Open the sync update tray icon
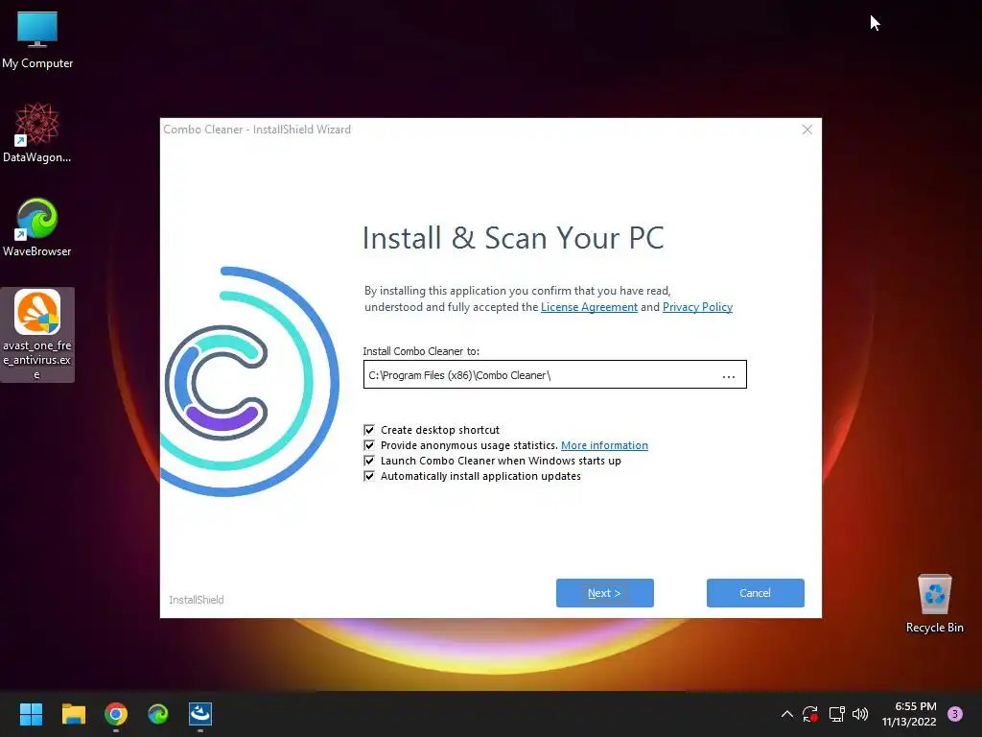This screenshot has width=982, height=737. [x=810, y=714]
